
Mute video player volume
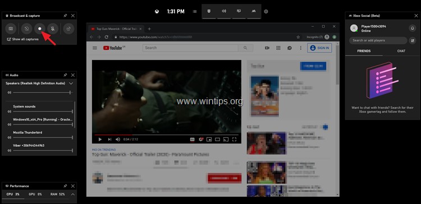118,140
